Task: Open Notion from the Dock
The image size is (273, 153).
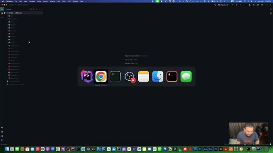Action: [x=170, y=149]
